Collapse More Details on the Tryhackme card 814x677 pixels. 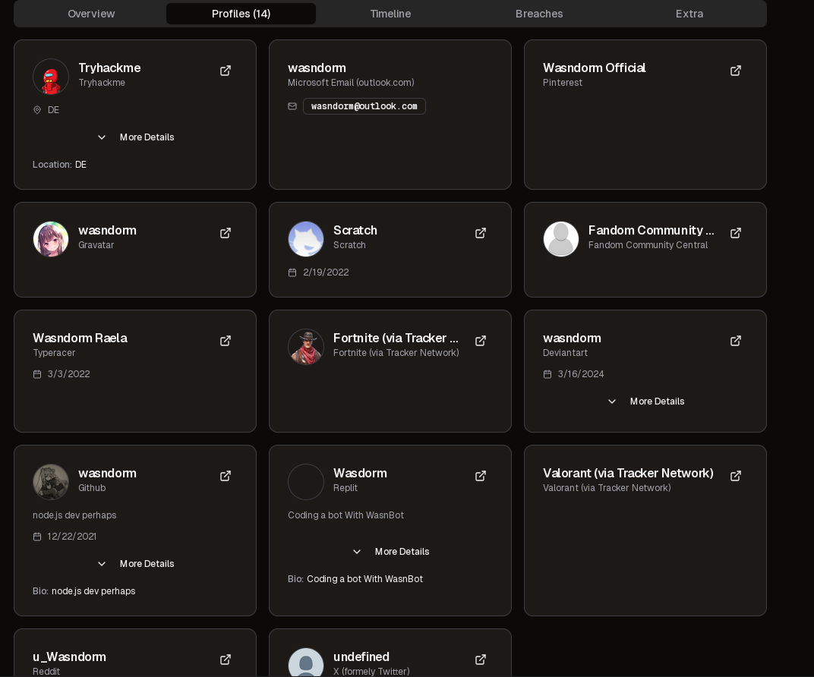coord(135,137)
